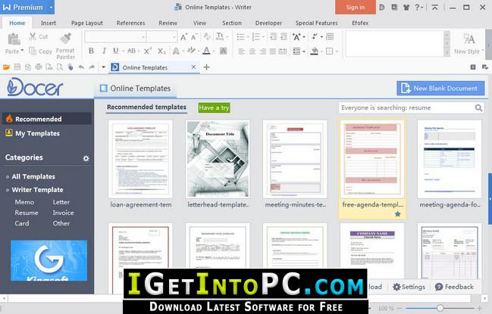Expand the Paste dropdown arrow
492x314 pixels.
[22, 51]
